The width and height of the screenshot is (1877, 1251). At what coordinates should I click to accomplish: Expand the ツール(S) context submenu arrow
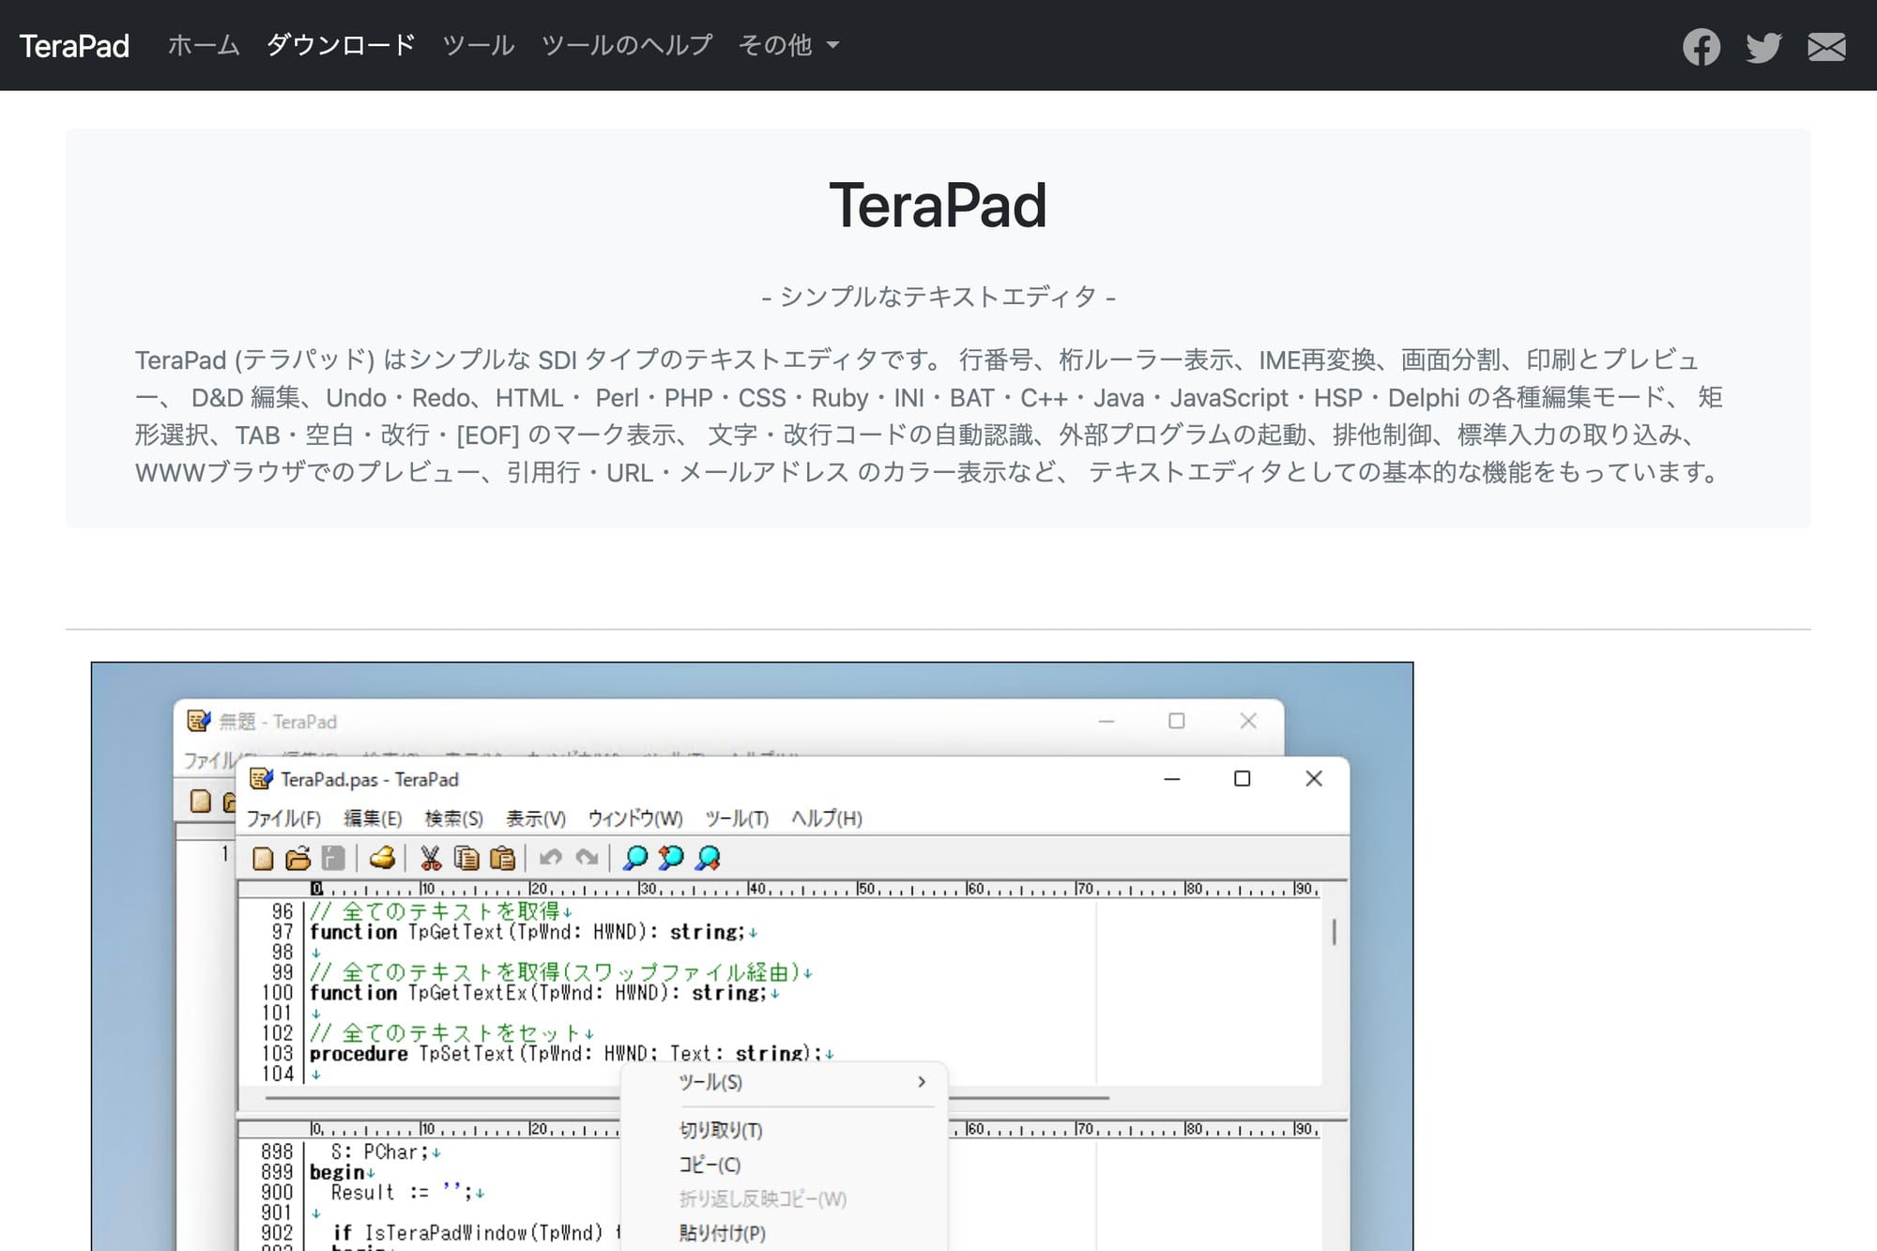coord(922,1082)
